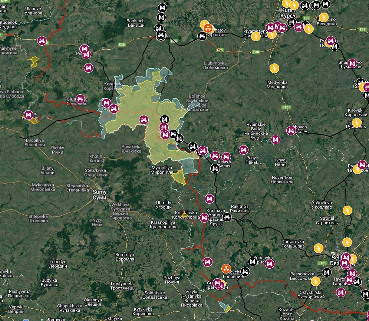Viewport: 369px width, 321px height.
Task: Click the Khotin' label
Action: (96, 158)
